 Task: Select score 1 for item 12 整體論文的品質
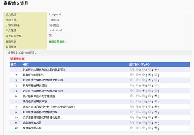pyautogui.click(x=131, y=128)
